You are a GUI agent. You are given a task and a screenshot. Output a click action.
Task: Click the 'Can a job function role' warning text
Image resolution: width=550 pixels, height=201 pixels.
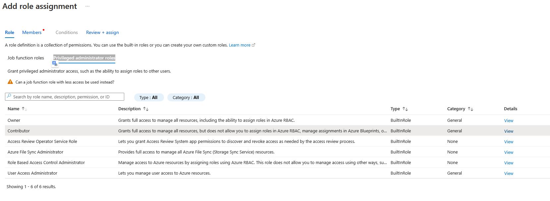(x=65, y=82)
